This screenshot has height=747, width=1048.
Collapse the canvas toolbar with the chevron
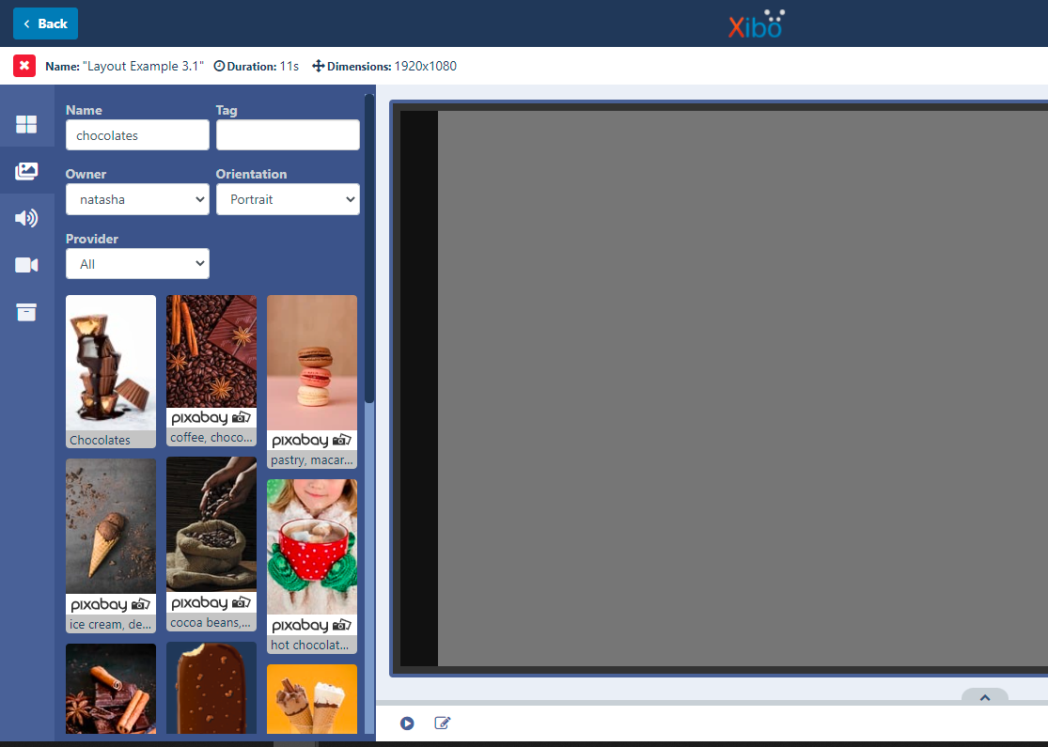coord(985,697)
